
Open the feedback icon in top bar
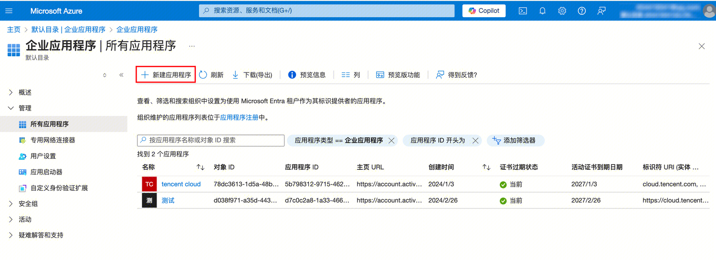tap(601, 10)
